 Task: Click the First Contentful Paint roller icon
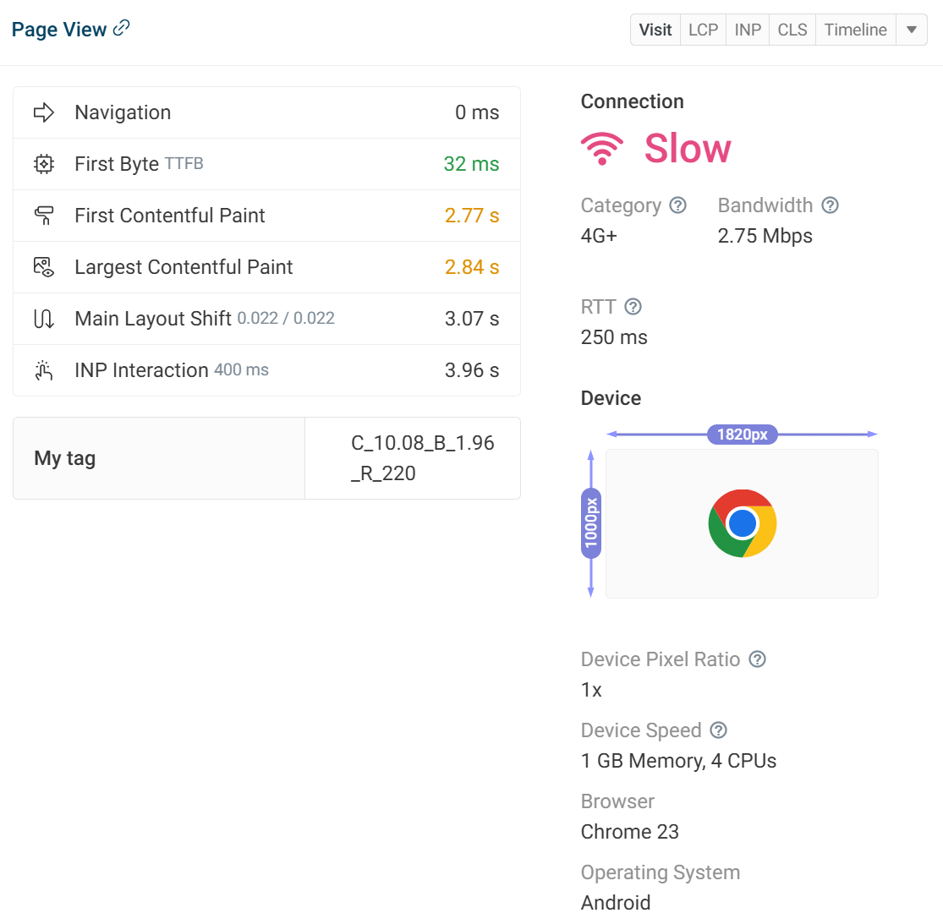[x=44, y=216]
